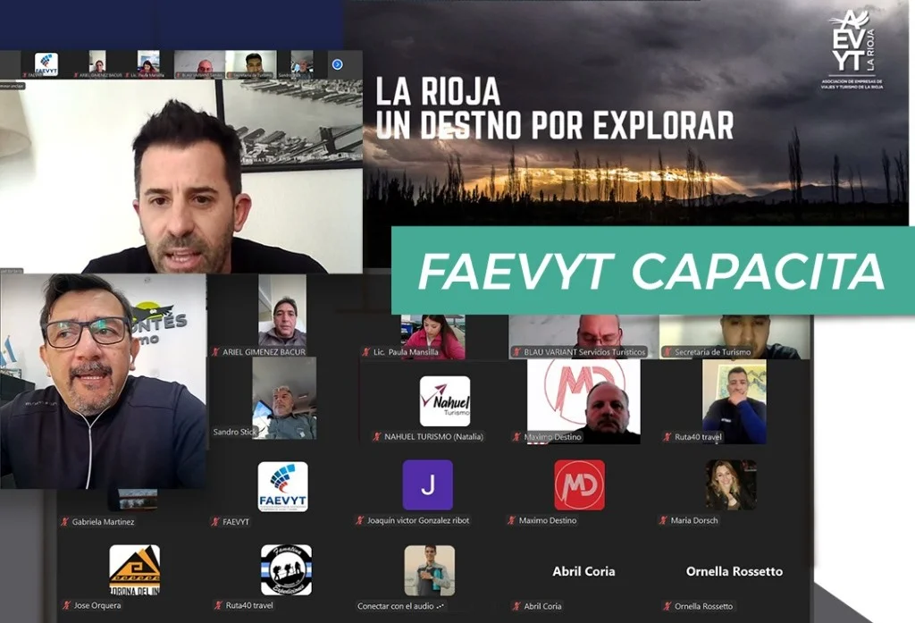Screen dimensions: 915x623
Task: Select the FAEVYT logo avatar in the participant grid
Action: [x=282, y=486]
